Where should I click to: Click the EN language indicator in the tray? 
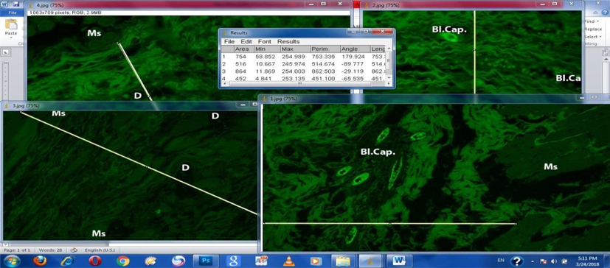501,259
